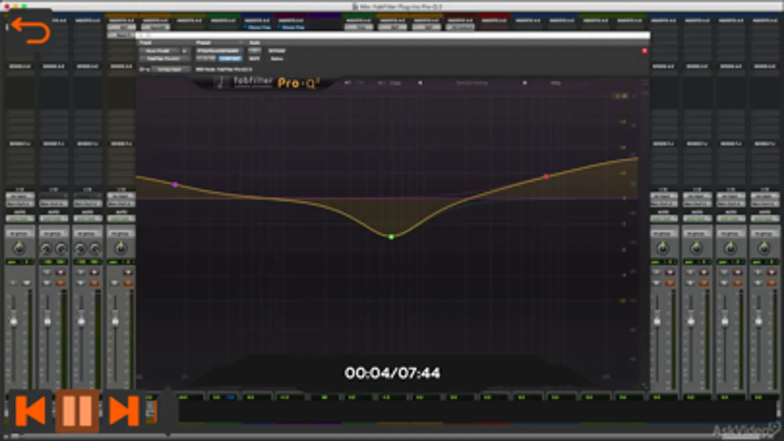Screen dimensions: 784x441
Task: Open the plug-in insert selector under Track
Action: pyautogui.click(x=164, y=58)
